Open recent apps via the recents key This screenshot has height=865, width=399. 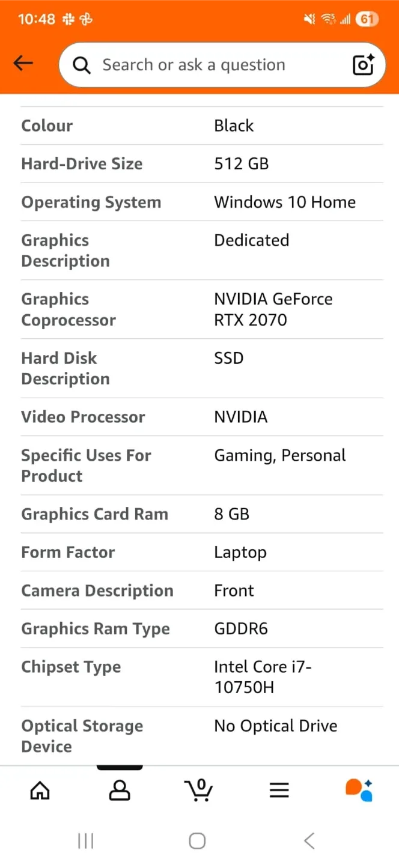(x=85, y=840)
